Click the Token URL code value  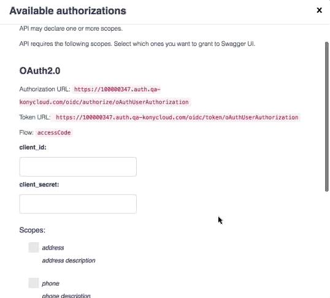coord(177,117)
